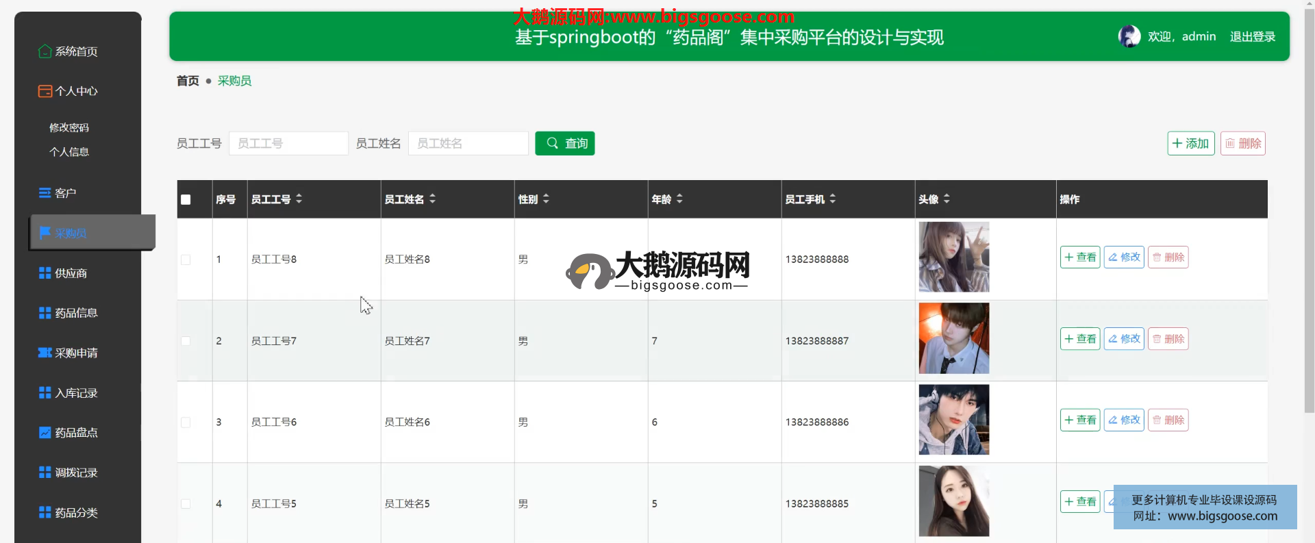Click the grid icon beside 药品分类
Screen dimensions: 1315x543
click(x=45, y=512)
